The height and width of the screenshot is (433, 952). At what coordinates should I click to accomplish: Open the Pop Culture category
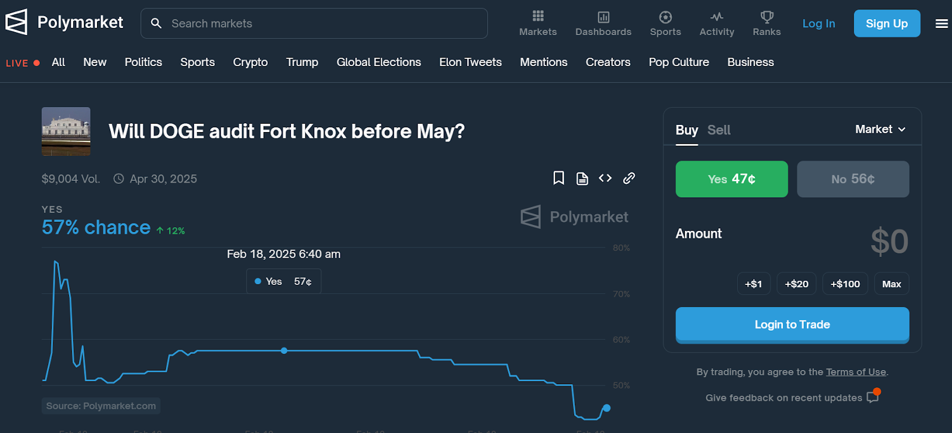click(x=679, y=62)
